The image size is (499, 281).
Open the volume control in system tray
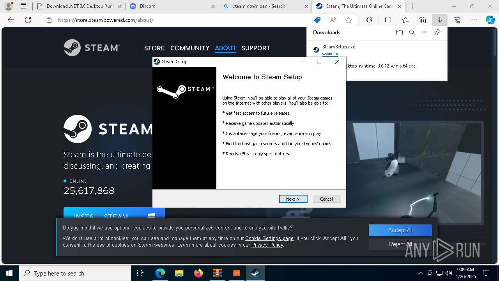click(448, 273)
